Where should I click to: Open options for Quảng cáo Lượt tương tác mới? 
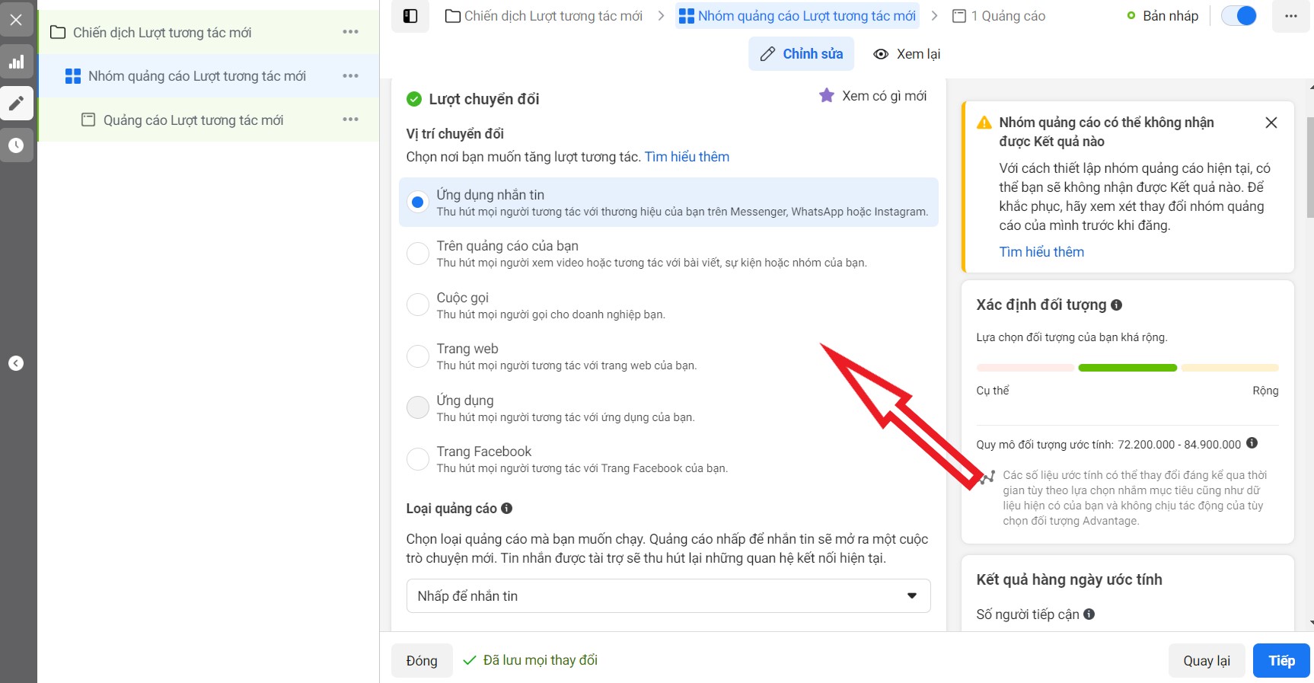[x=350, y=120]
